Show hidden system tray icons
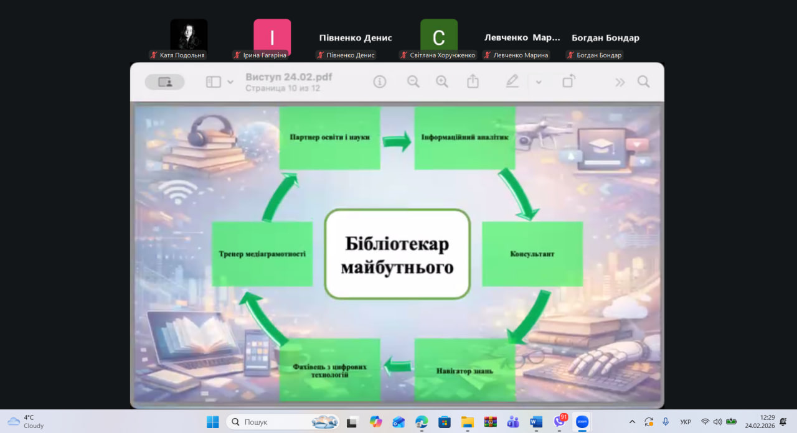The height and width of the screenshot is (433, 797). point(633,422)
